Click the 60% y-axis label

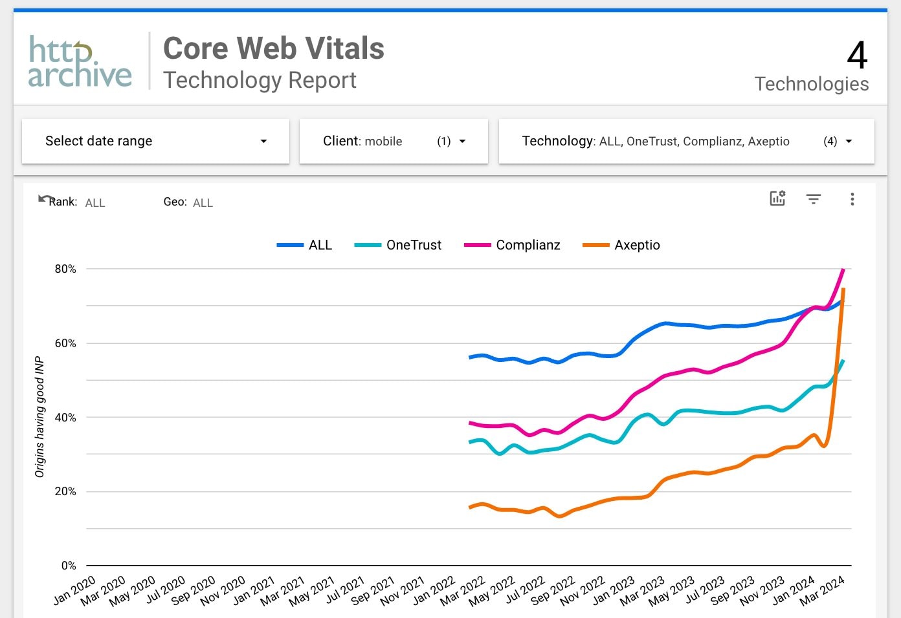click(65, 343)
